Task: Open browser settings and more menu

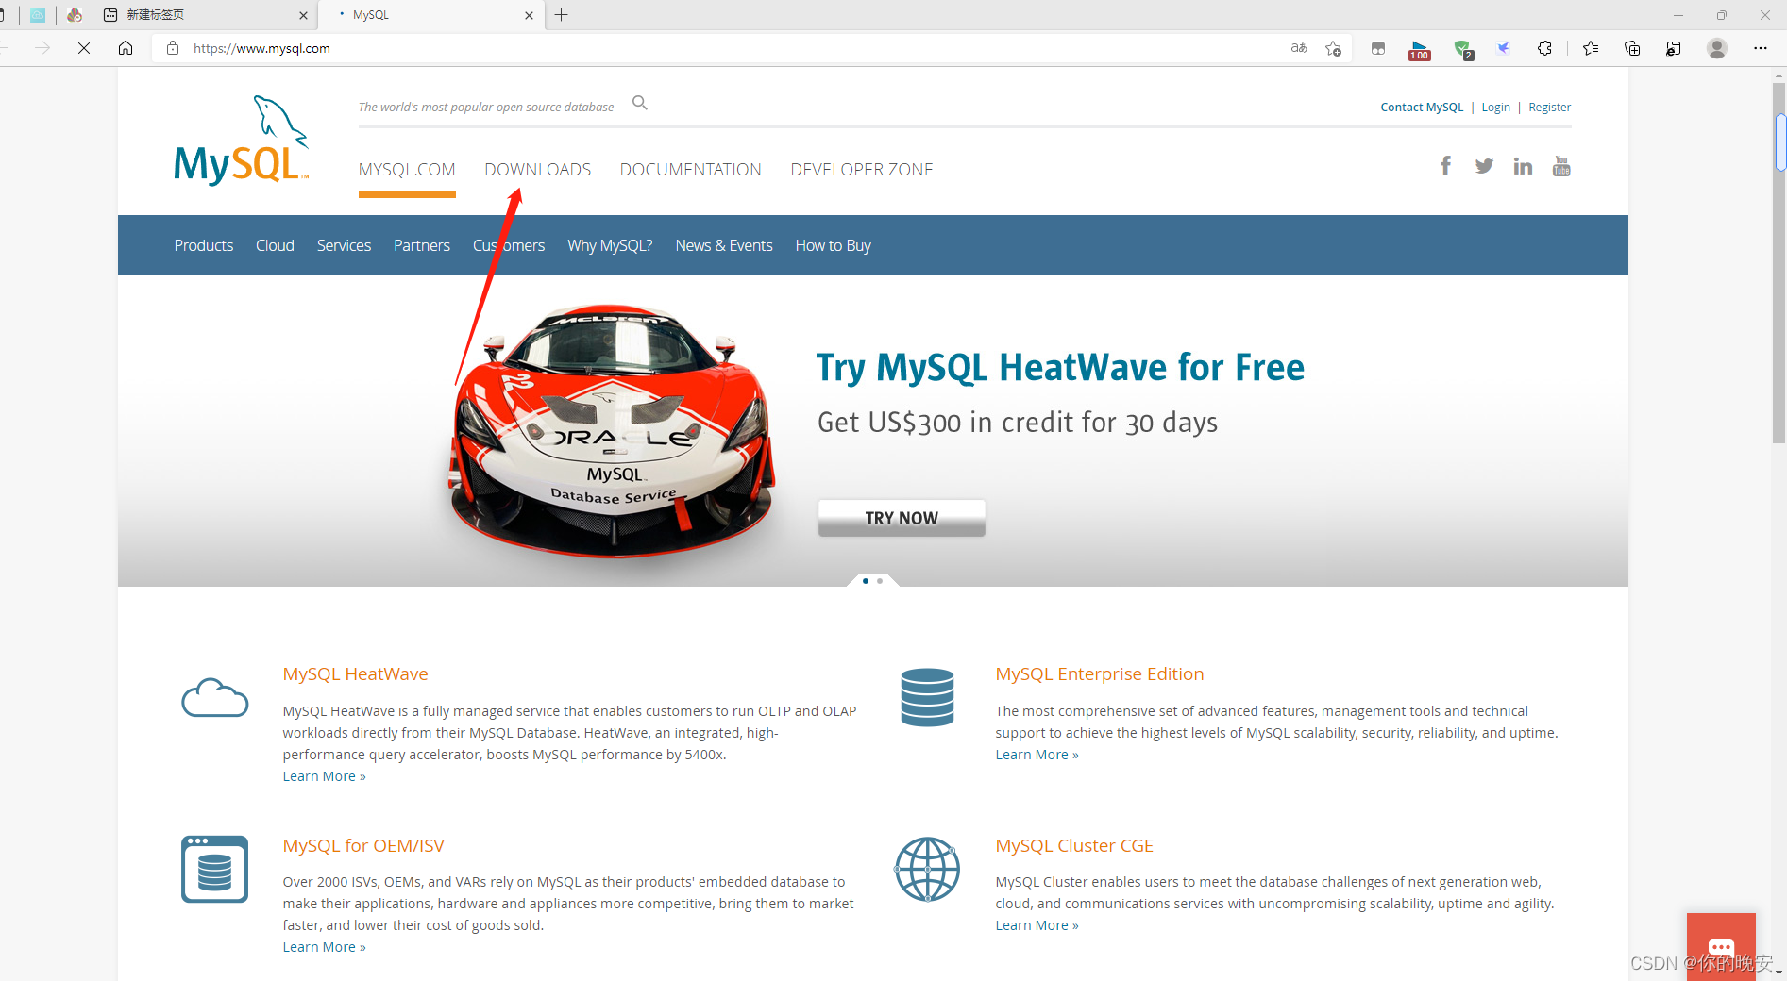Action: (x=1761, y=48)
